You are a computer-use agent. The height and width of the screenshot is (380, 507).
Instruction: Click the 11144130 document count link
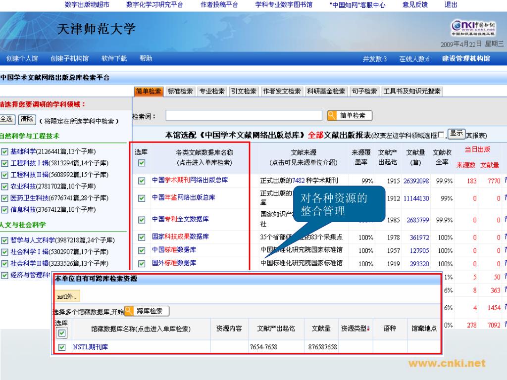pos(416,198)
